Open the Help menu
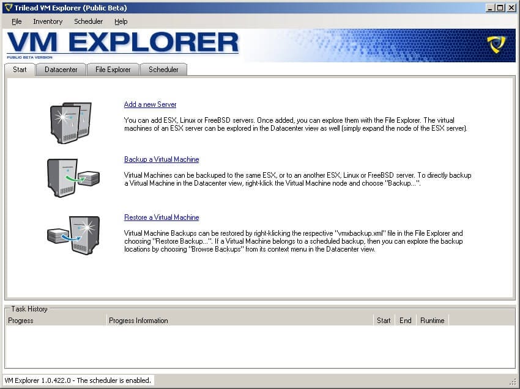The image size is (520, 389). coord(121,21)
